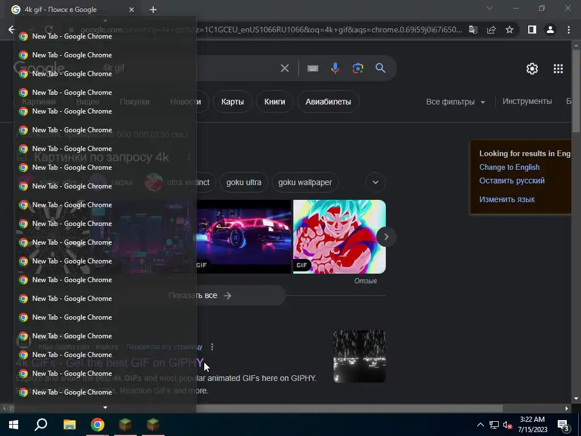Show next images with carousel arrow
This screenshot has width=581, height=436.
coord(386,237)
